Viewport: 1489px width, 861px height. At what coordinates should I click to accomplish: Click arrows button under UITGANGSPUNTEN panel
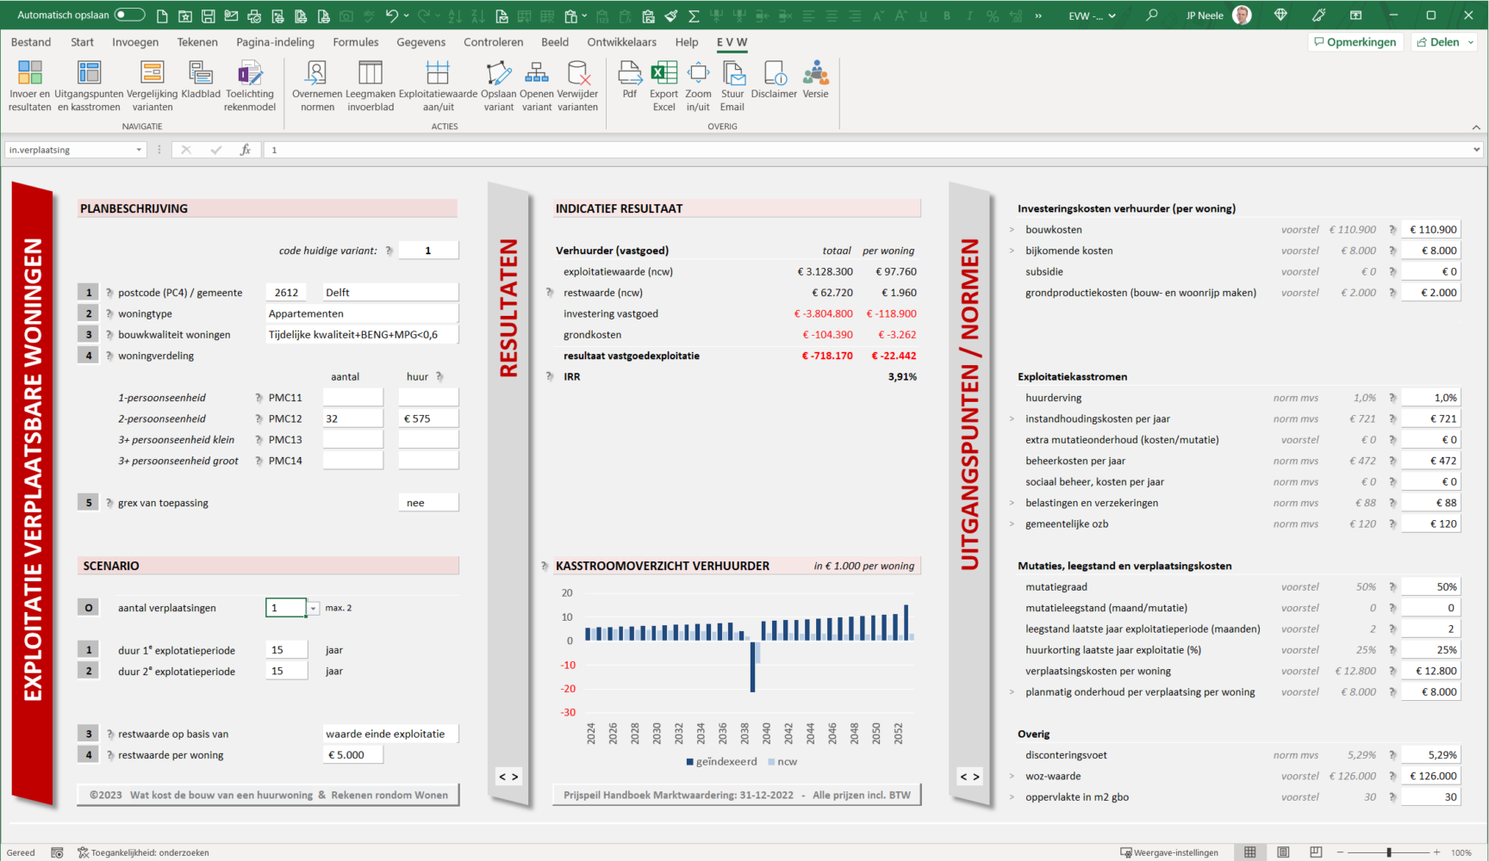[969, 777]
